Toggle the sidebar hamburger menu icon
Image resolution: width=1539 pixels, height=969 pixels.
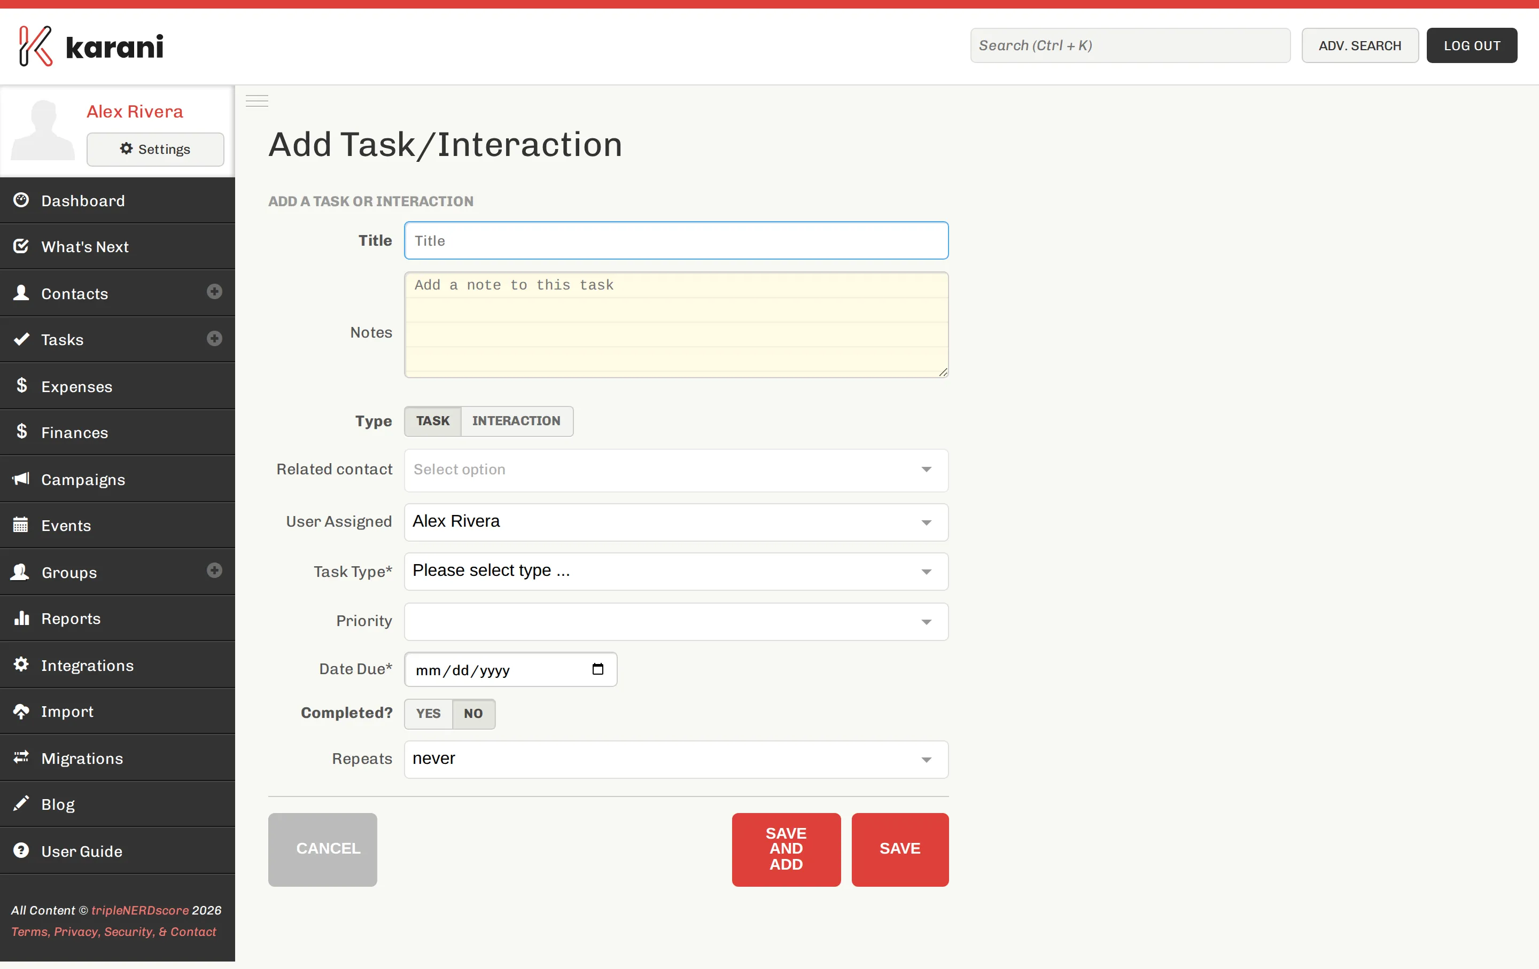(257, 101)
